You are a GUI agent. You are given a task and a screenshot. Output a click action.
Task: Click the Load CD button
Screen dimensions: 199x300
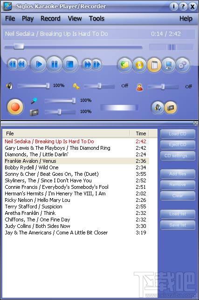pyautogui.click(x=178, y=134)
